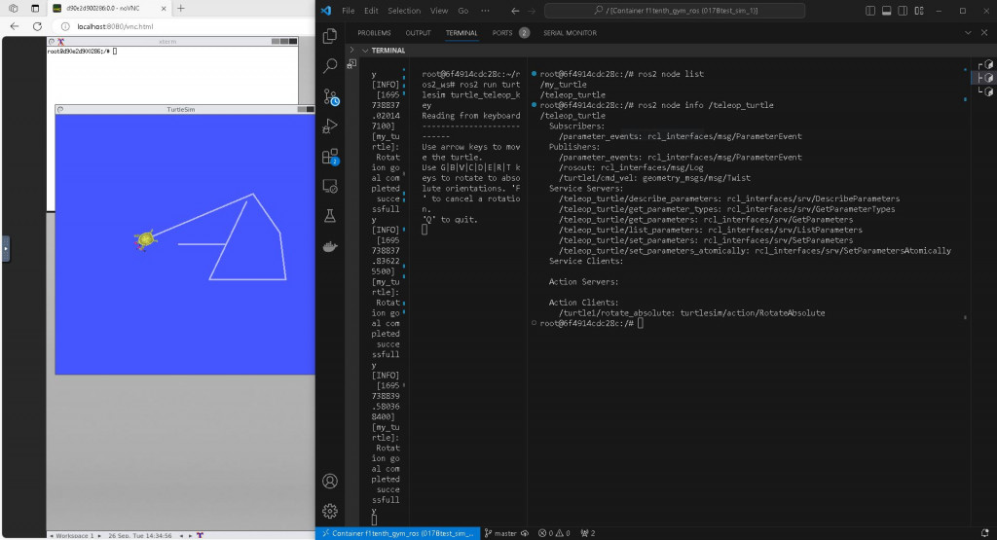Open notifications bell in status bar
Image resolution: width=997 pixels, height=540 pixels.
[x=985, y=533]
